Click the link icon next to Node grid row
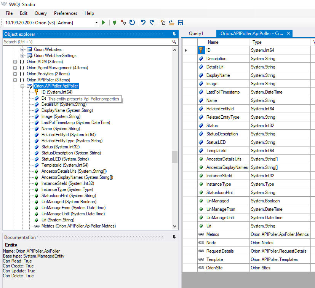The height and width of the screenshot is (288, 315). [x=201, y=243]
